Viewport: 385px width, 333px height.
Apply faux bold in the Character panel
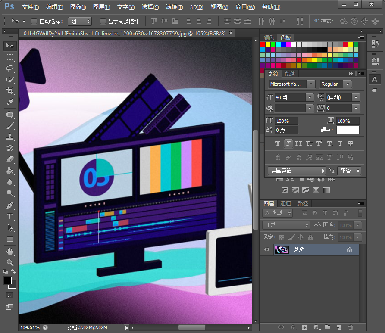278,143
